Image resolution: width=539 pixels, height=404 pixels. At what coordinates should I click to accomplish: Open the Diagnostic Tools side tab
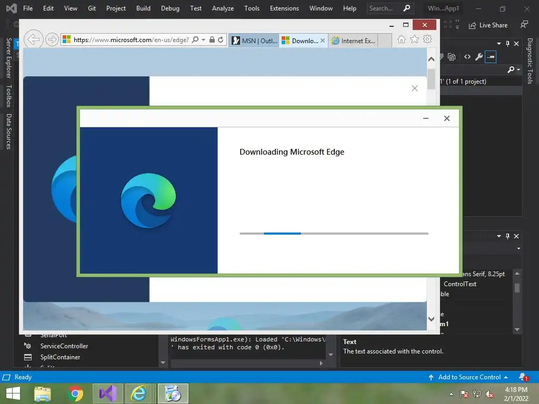530,61
